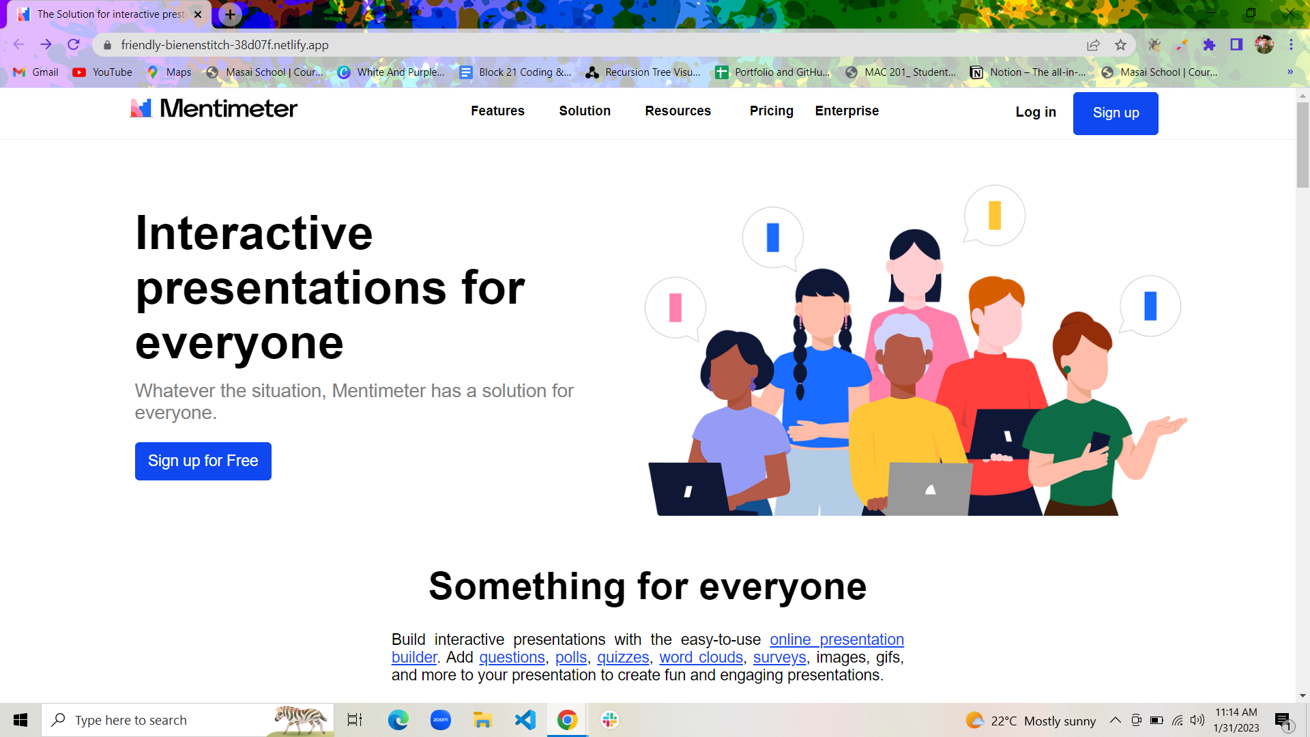Open Portfolio and GitHub bookmark
1310x737 pixels.
coord(772,72)
